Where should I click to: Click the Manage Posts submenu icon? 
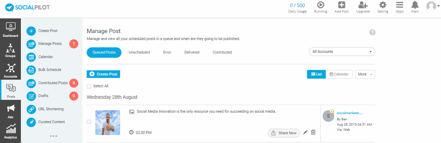[31, 43]
